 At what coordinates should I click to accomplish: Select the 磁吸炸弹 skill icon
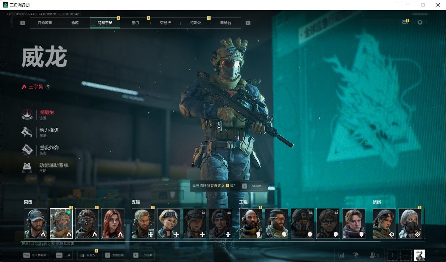(27, 150)
